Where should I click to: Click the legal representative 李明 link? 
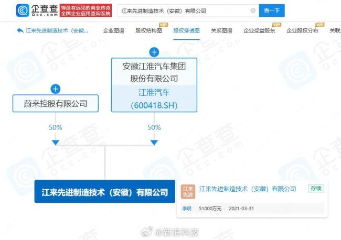(187, 209)
